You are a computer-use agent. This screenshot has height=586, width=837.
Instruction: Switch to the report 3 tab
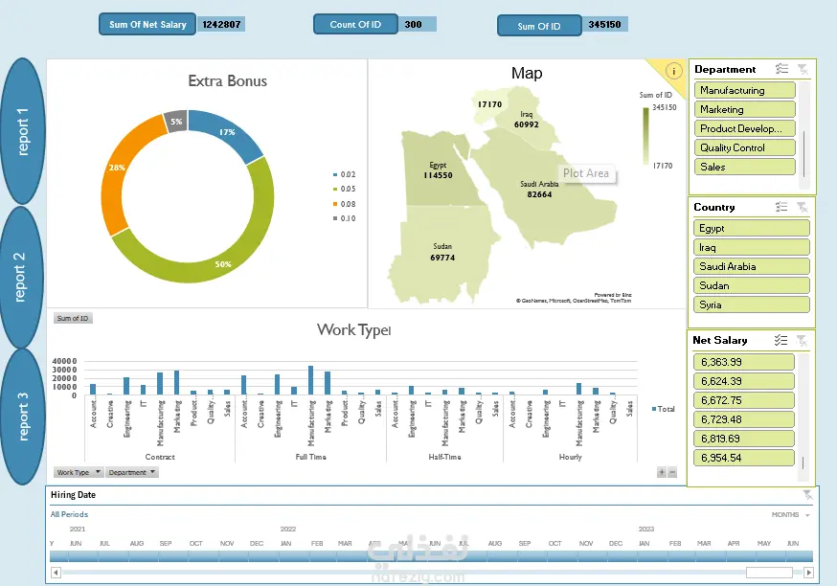pos(22,417)
